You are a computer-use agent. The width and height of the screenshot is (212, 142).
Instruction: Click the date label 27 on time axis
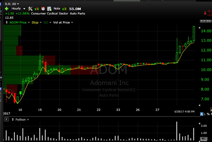point(157,110)
